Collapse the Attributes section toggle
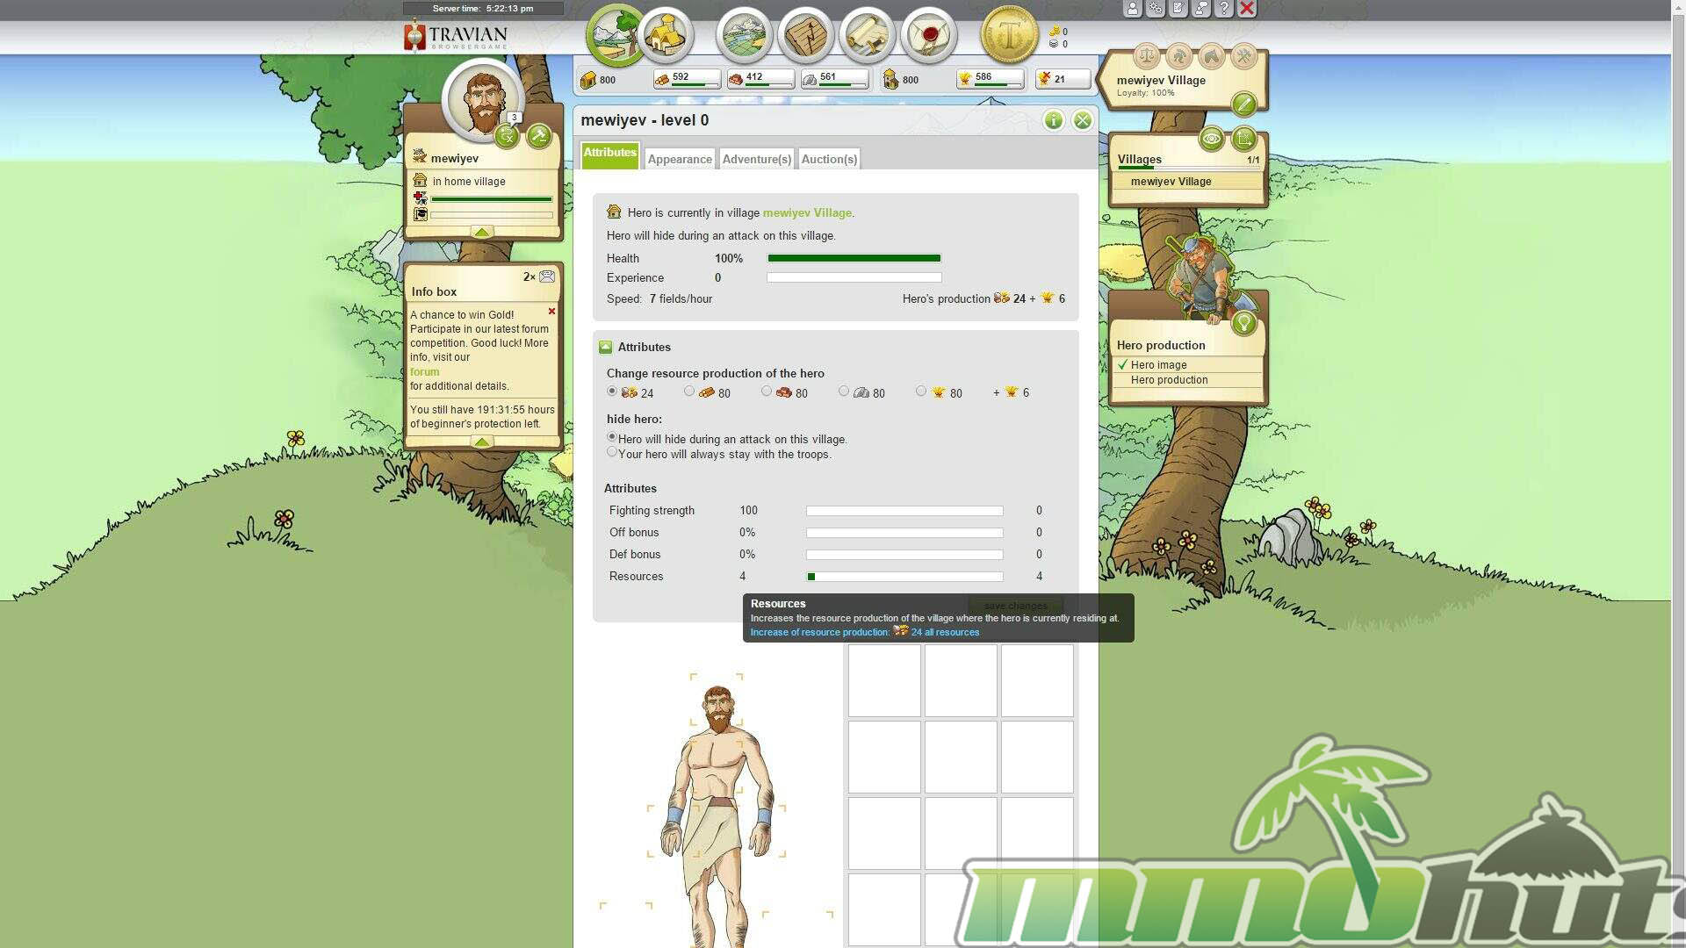This screenshot has width=1686, height=948. 605,348
